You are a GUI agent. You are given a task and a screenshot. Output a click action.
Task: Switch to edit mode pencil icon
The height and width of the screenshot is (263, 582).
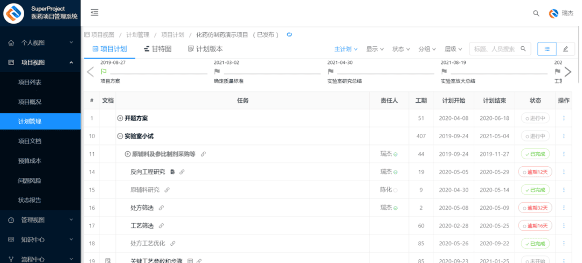tap(565, 49)
